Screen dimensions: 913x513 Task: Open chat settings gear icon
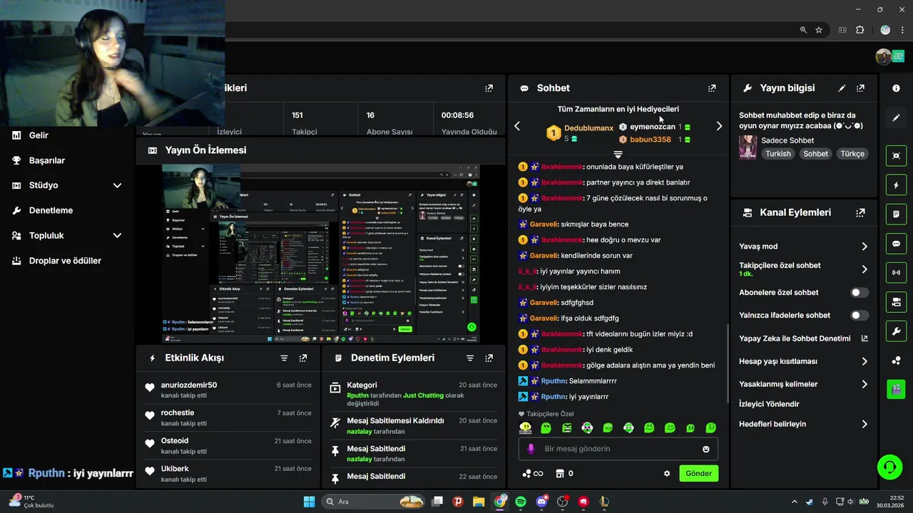click(x=667, y=473)
